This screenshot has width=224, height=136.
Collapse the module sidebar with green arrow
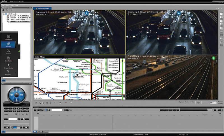[19, 51]
